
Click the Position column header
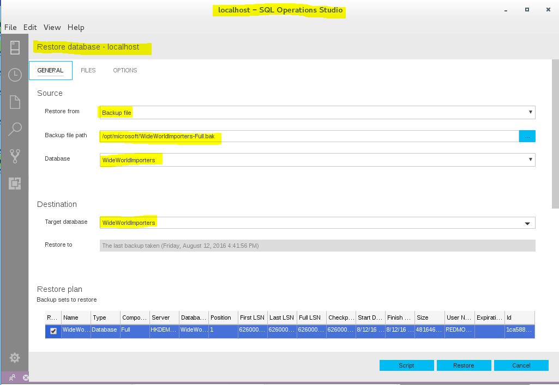pyautogui.click(x=223, y=317)
